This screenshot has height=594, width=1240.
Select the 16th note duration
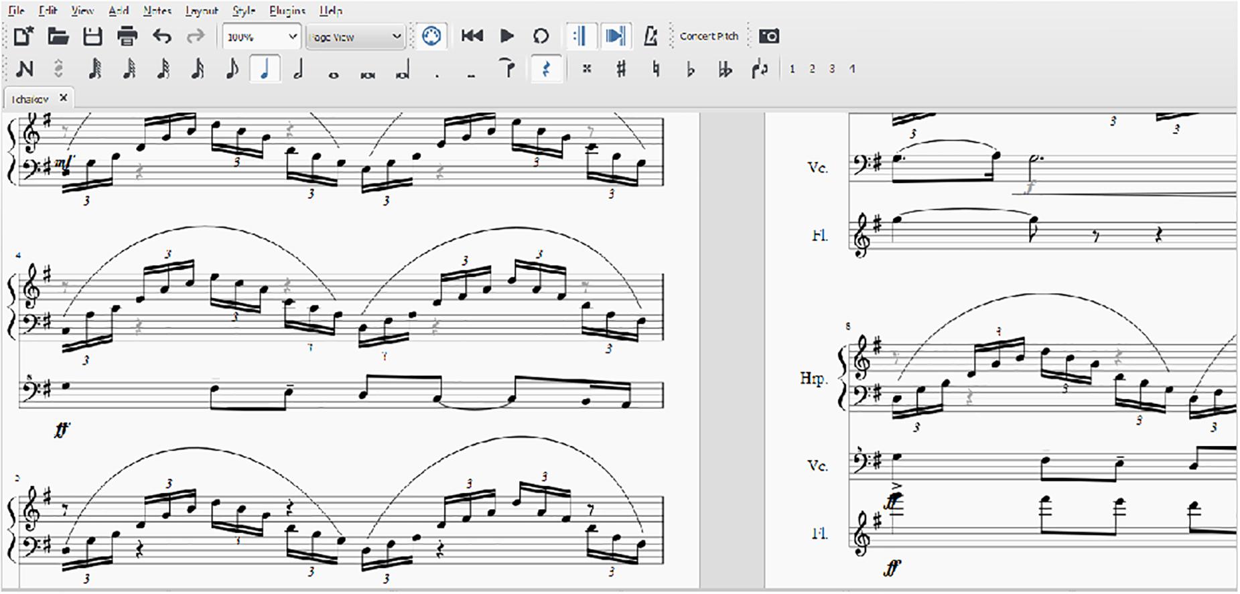(198, 69)
